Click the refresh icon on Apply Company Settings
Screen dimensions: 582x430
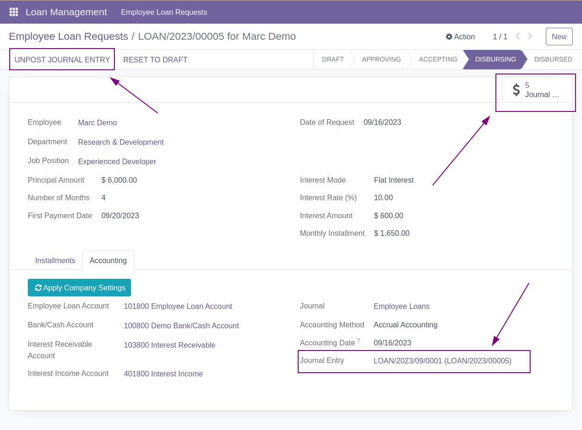(x=38, y=287)
